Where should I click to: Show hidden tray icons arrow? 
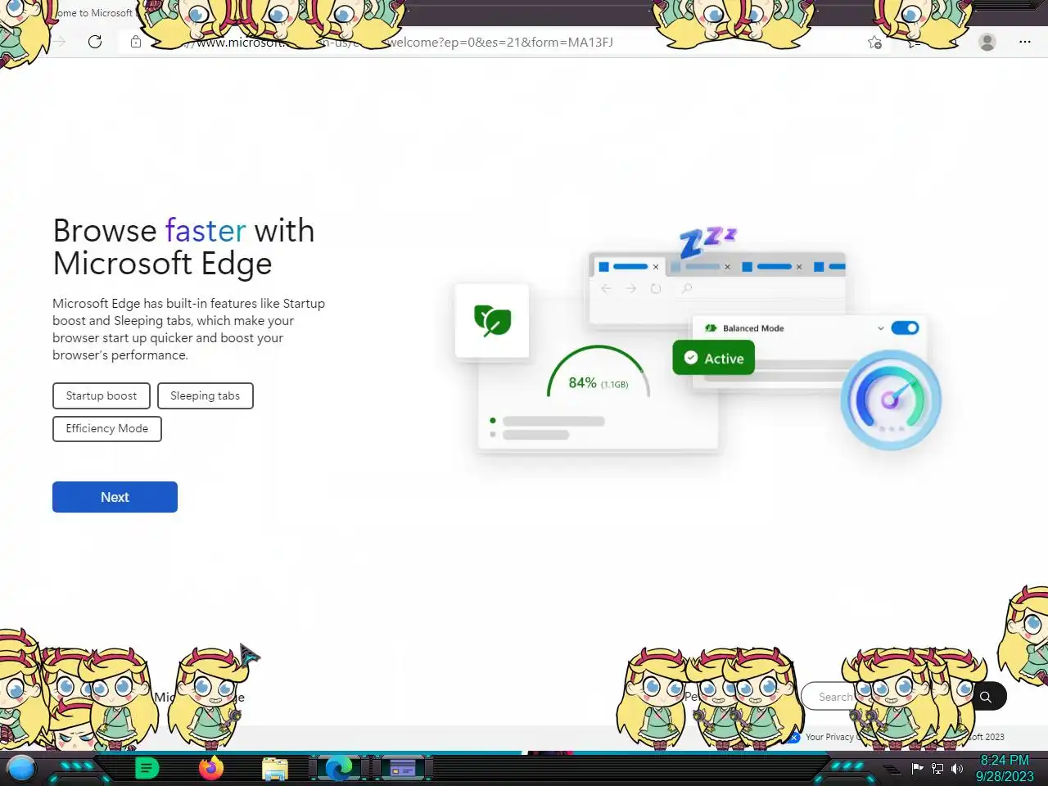point(892,769)
